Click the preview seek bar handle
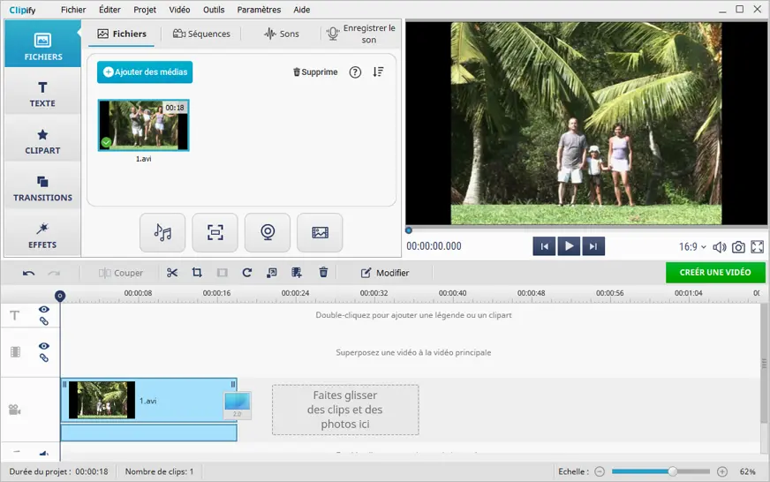The height and width of the screenshot is (482, 770). click(x=409, y=230)
